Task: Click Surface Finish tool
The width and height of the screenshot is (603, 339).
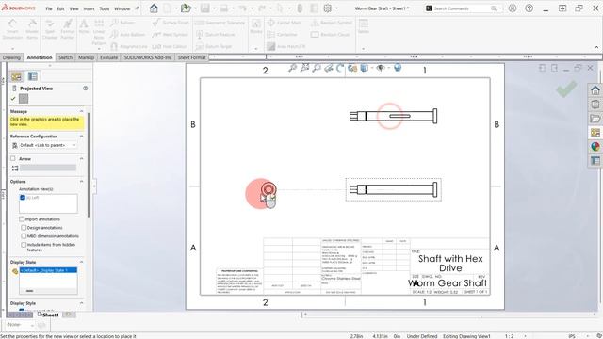Action: pos(171,23)
